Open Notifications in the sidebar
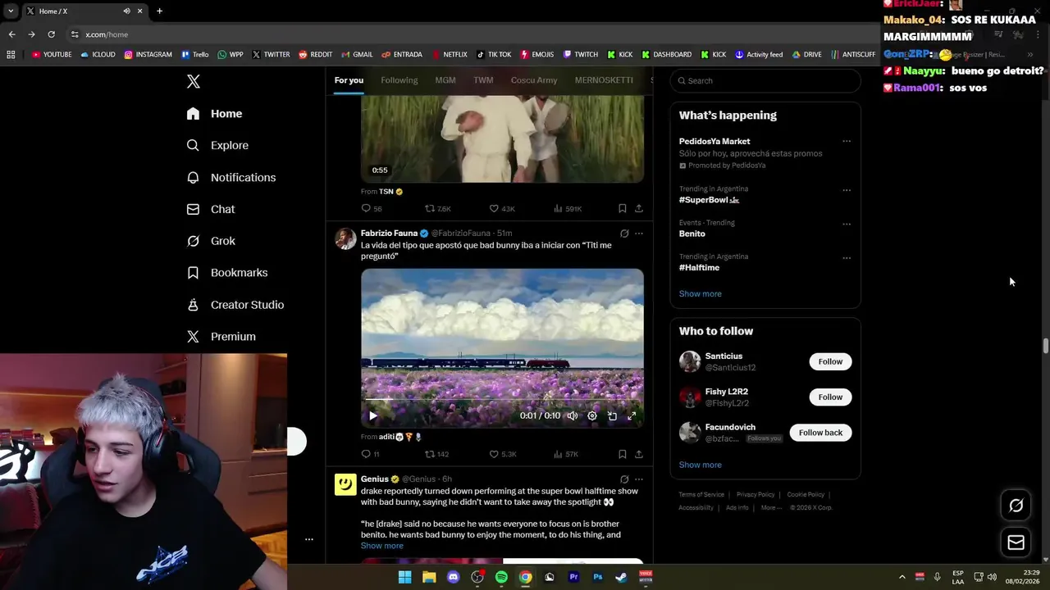This screenshot has width=1050, height=590. [x=231, y=177]
